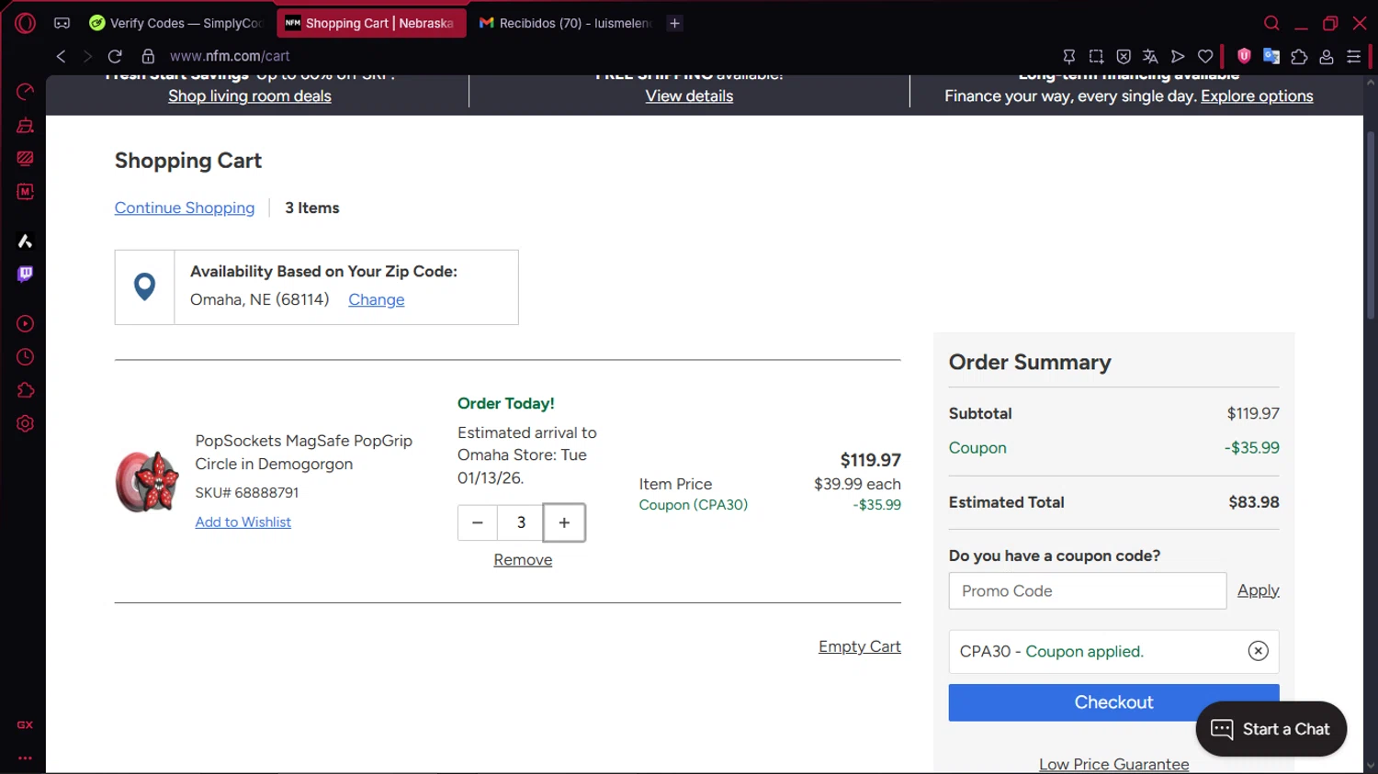1378x774 pixels.
Task: Click the Promo Code input field
Action: [1087, 591]
